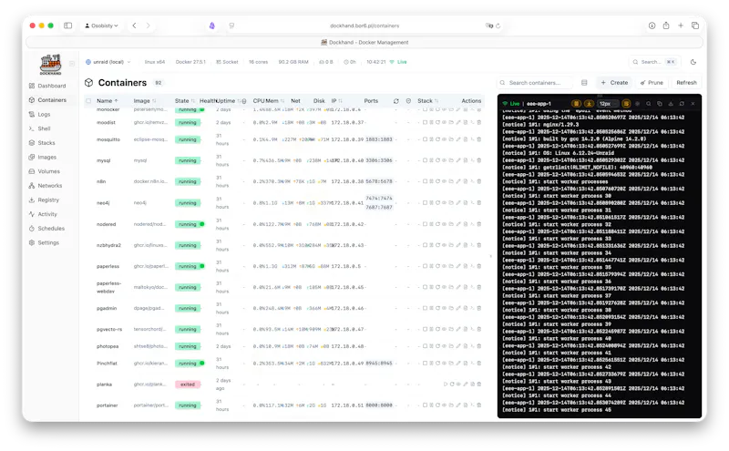This screenshot has height=451, width=729.
Task: Open the global Search ⌘K box
Action: [654, 62]
